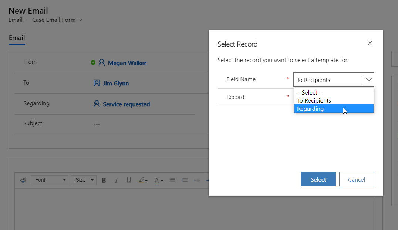The width and height of the screenshot is (398, 230).
Task: Toggle bold formatting in the email editor
Action: coord(104,180)
